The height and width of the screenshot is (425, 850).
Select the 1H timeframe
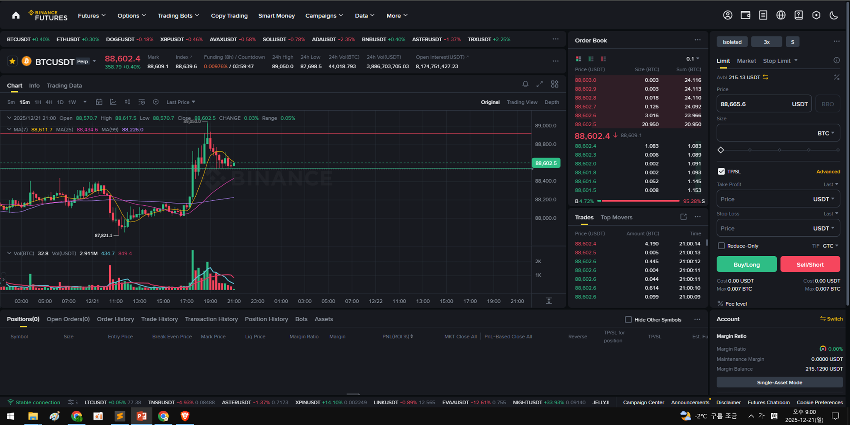pos(38,102)
